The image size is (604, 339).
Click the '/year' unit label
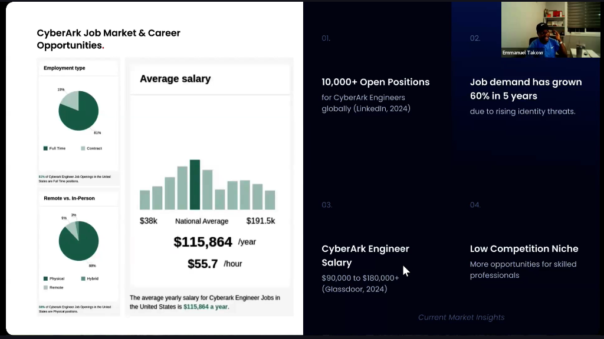[247, 242]
